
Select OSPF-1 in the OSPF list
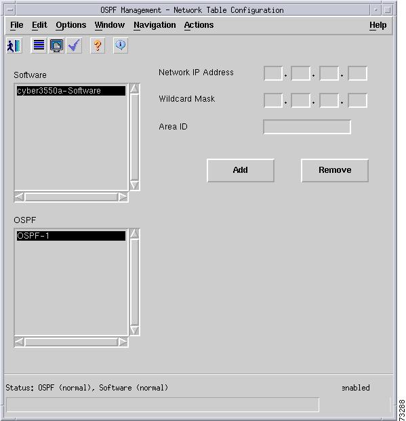(x=71, y=236)
